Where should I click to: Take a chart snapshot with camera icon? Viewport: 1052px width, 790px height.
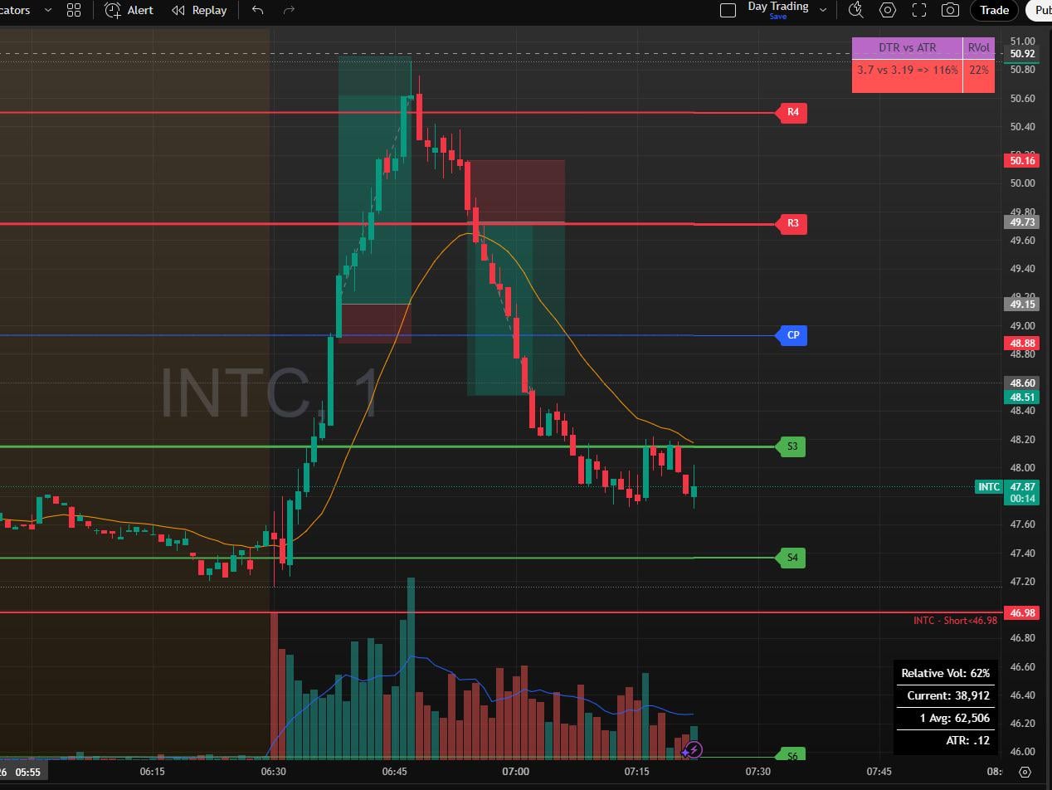click(x=950, y=10)
